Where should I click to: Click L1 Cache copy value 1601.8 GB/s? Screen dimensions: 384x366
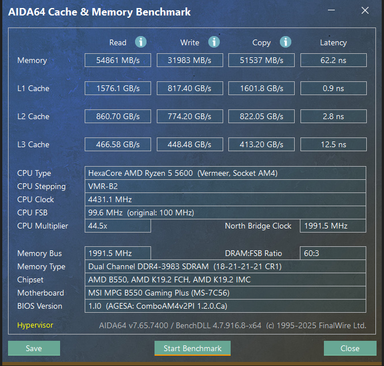262,88
